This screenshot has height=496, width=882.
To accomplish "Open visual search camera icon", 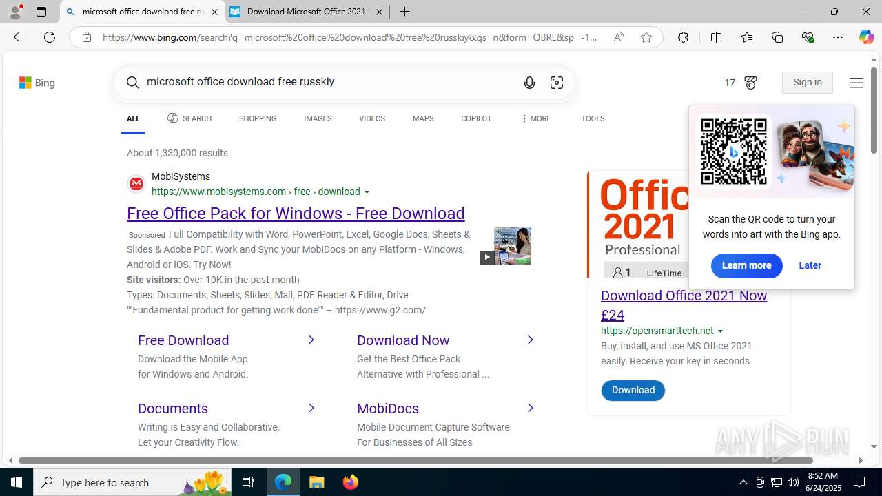I will click(557, 83).
